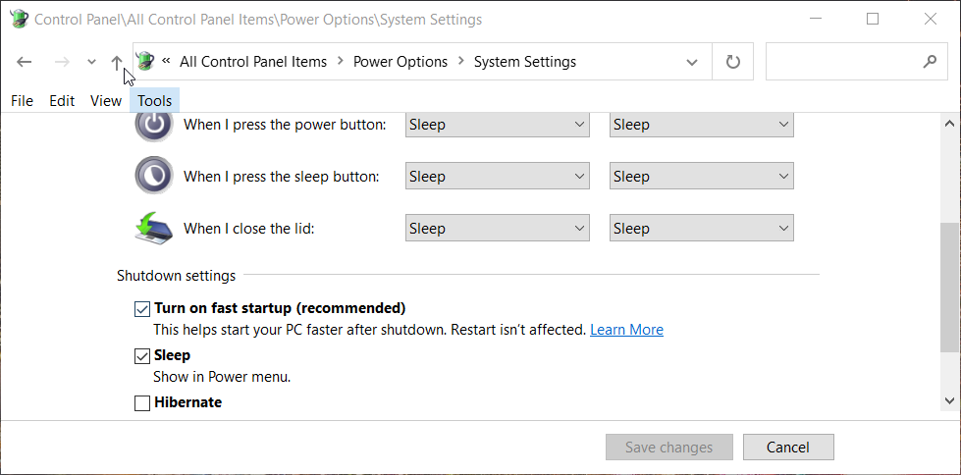This screenshot has height=475, width=961.
Task: Maximize the Control Panel window
Action: (x=873, y=19)
